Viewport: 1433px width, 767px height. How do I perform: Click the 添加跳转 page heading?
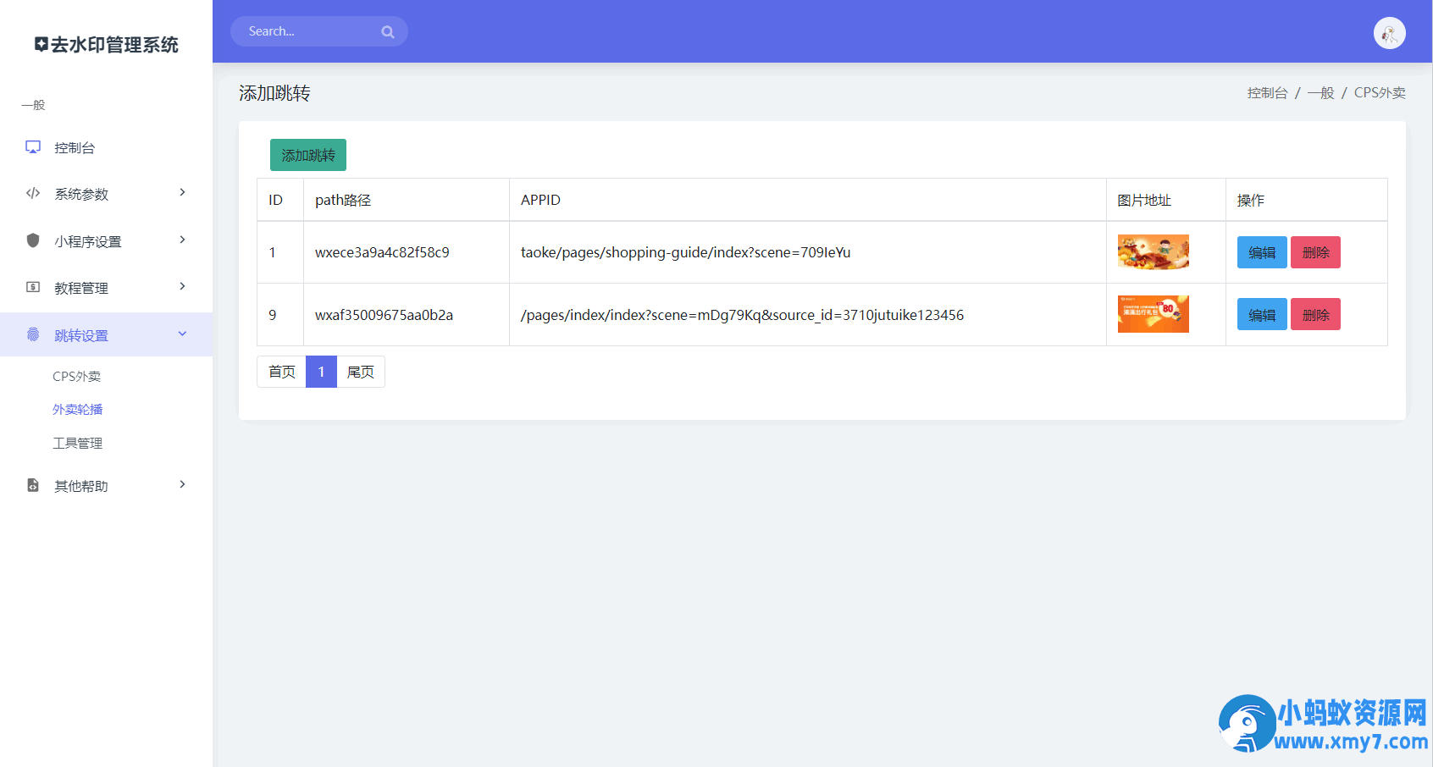(274, 93)
